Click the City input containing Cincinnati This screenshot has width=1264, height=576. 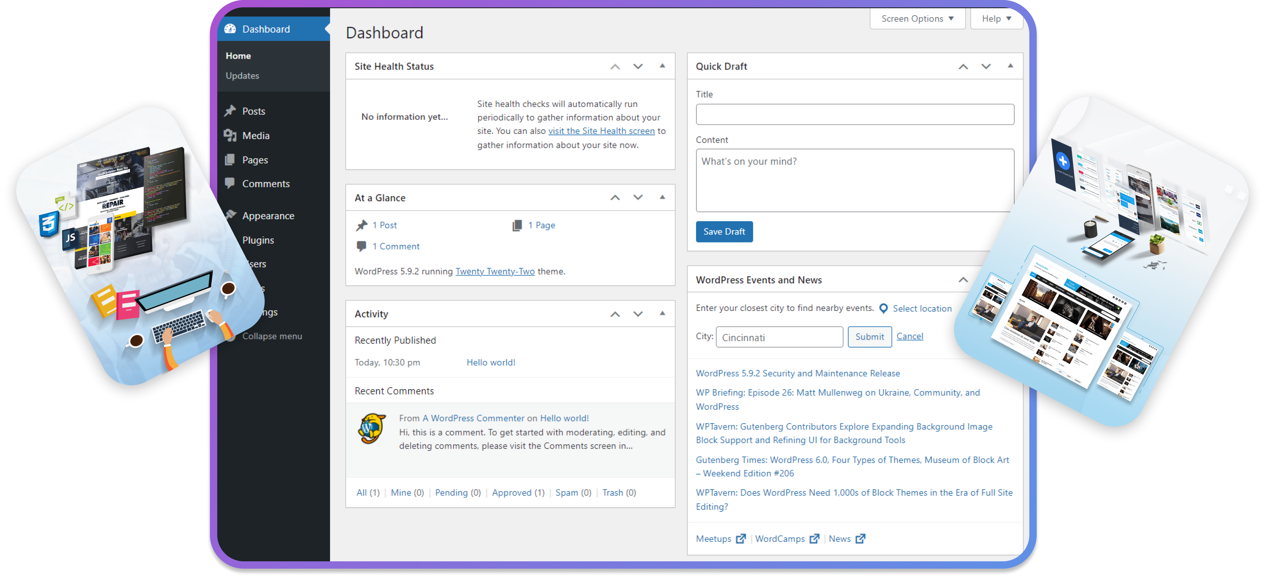(779, 337)
